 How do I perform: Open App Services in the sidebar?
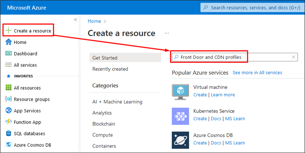tap(27, 111)
